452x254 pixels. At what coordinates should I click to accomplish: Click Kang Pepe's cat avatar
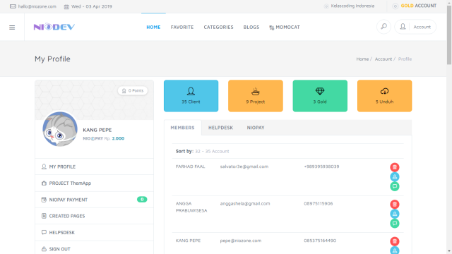(x=60, y=129)
